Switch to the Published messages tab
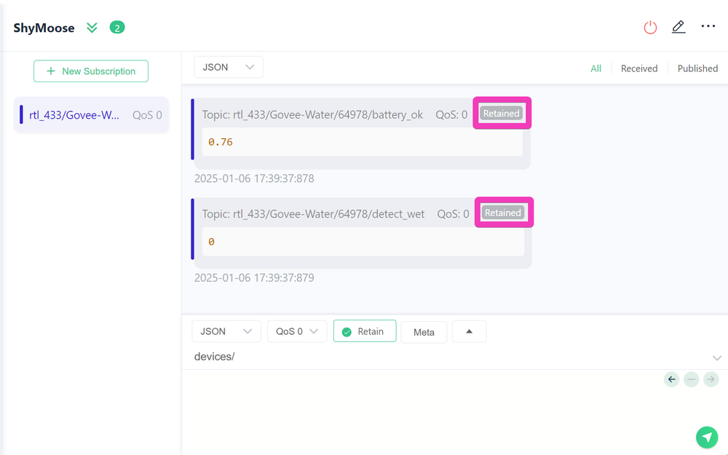Screen dimensions: 728x455 click(697, 68)
